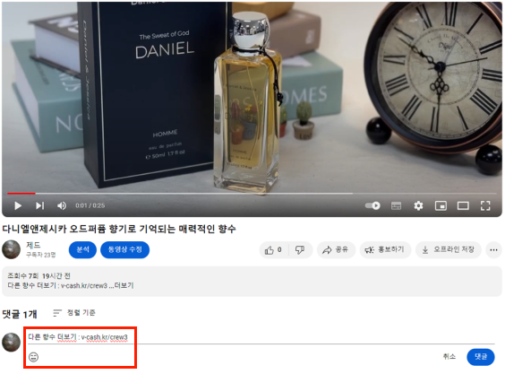
Task: Seek along the video progress bar
Action: tap(252, 194)
